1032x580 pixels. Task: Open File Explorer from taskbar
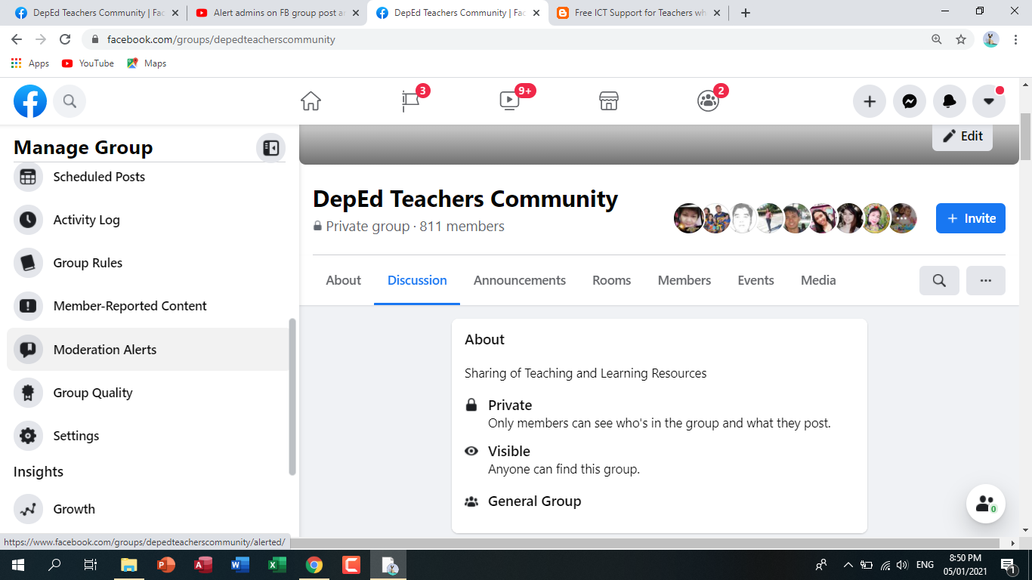129,565
